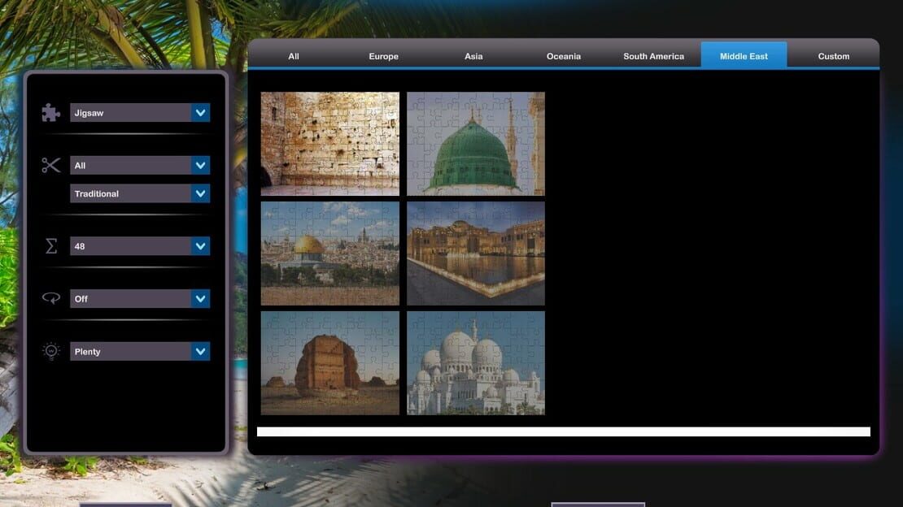Switch to the Europe tab
Image resolution: width=903 pixels, height=507 pixels.
[383, 56]
